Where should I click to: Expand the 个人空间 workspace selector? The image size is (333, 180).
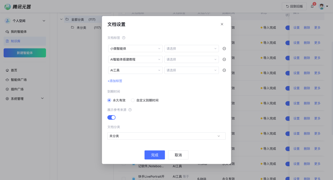pos(25,21)
